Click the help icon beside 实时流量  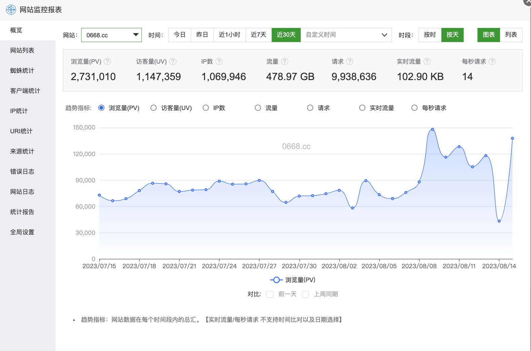[427, 62]
